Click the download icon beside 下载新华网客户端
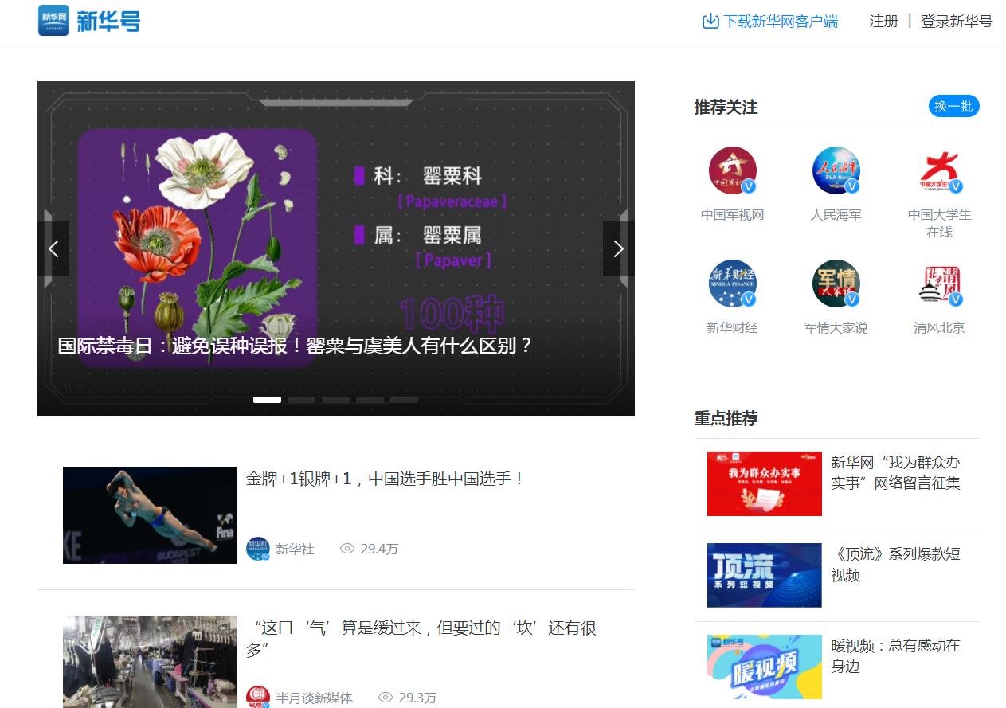1006x708 pixels. pyautogui.click(x=710, y=22)
